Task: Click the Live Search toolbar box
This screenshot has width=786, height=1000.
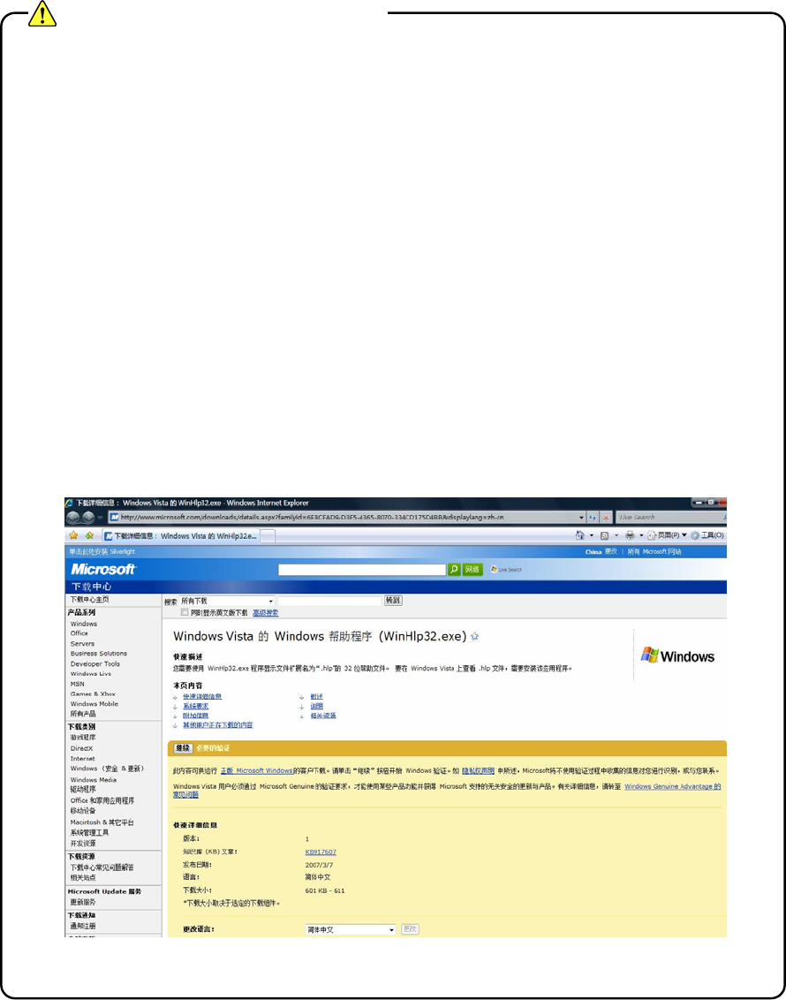Action: coord(669,517)
